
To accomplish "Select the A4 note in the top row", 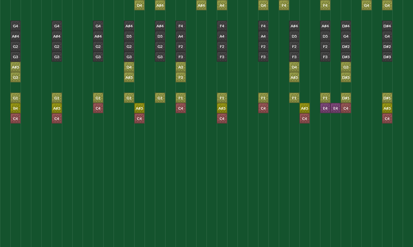I will [222, 5].
